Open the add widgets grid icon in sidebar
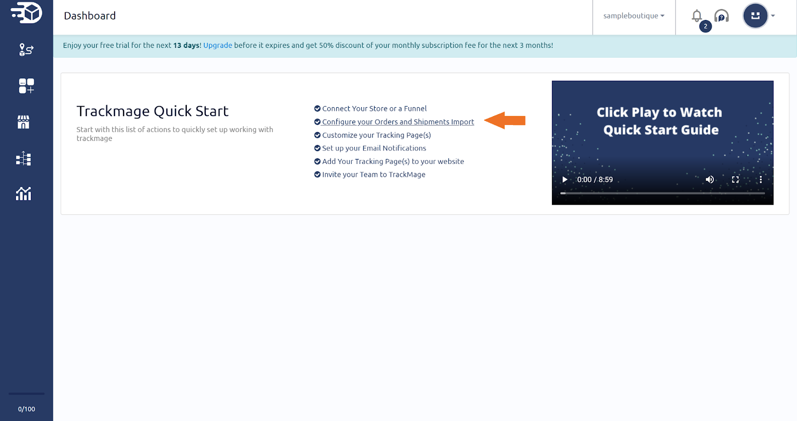Screen dimensions: 797x421 pos(26,86)
